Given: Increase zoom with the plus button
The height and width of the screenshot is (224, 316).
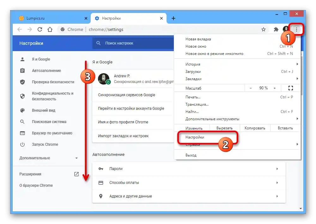Looking at the screenshot, I should [x=275, y=88].
